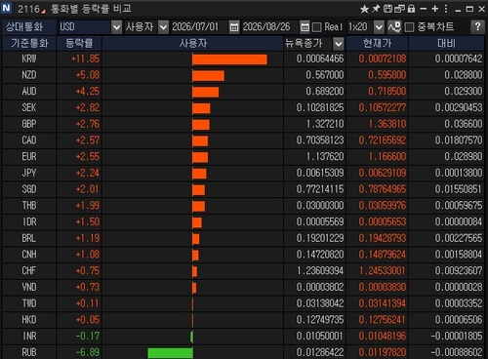
Task: Click the green RUB decline bar
Action: 170,353
